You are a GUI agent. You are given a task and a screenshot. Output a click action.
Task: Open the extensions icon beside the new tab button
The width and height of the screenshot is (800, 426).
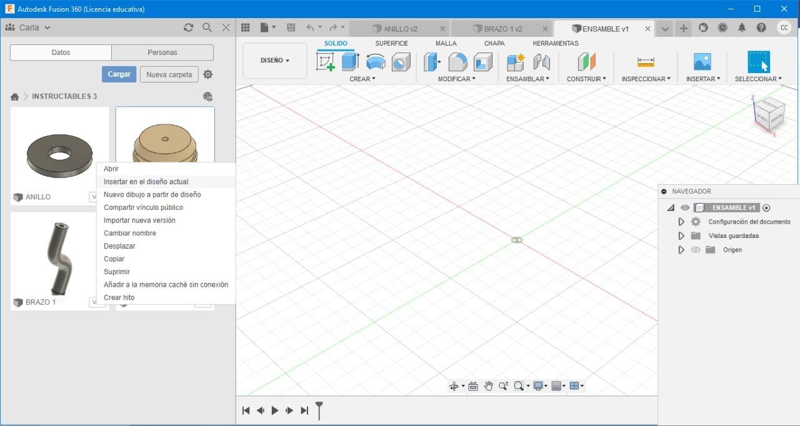703,27
